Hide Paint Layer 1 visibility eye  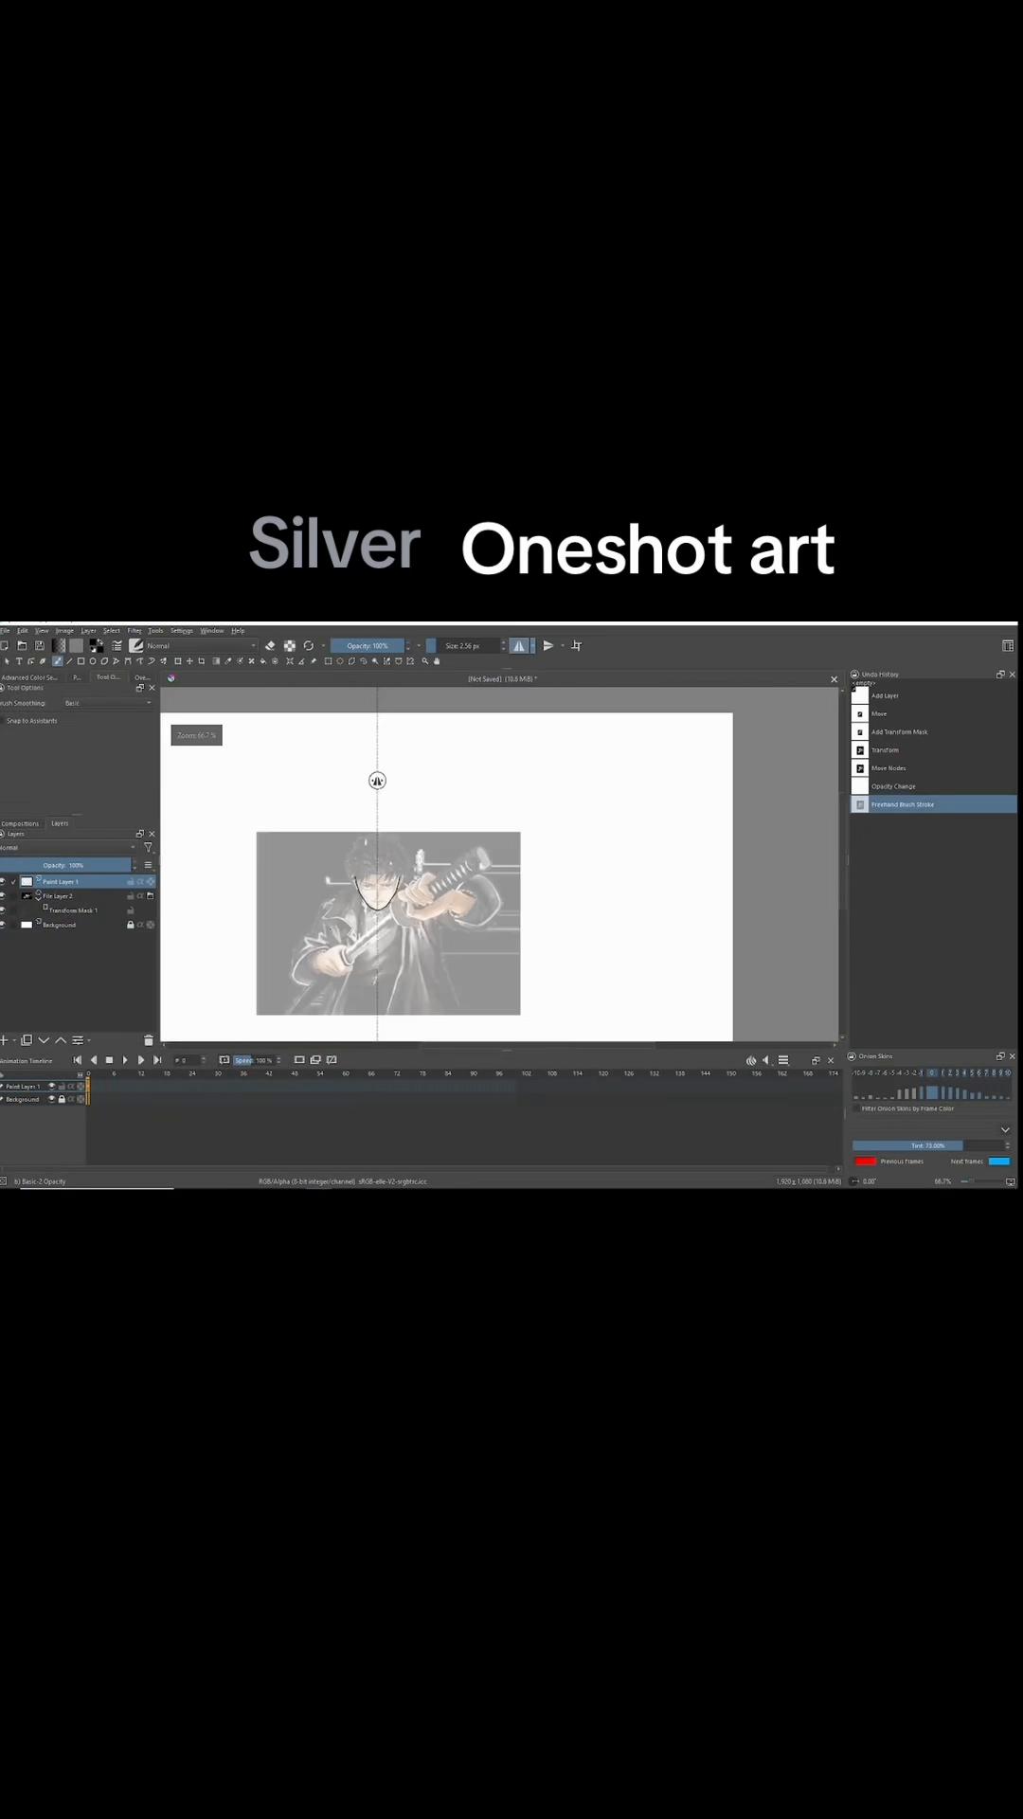pos(3,881)
